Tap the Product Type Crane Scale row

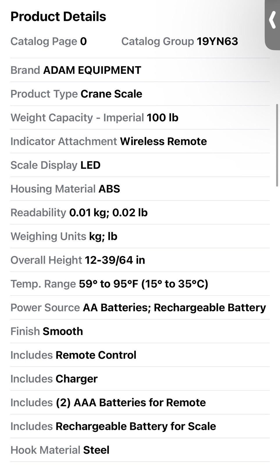[140, 94]
